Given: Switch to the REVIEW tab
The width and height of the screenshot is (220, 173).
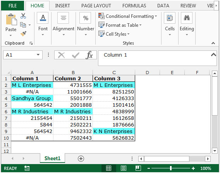Looking at the screenshot, I should click(x=188, y=6).
